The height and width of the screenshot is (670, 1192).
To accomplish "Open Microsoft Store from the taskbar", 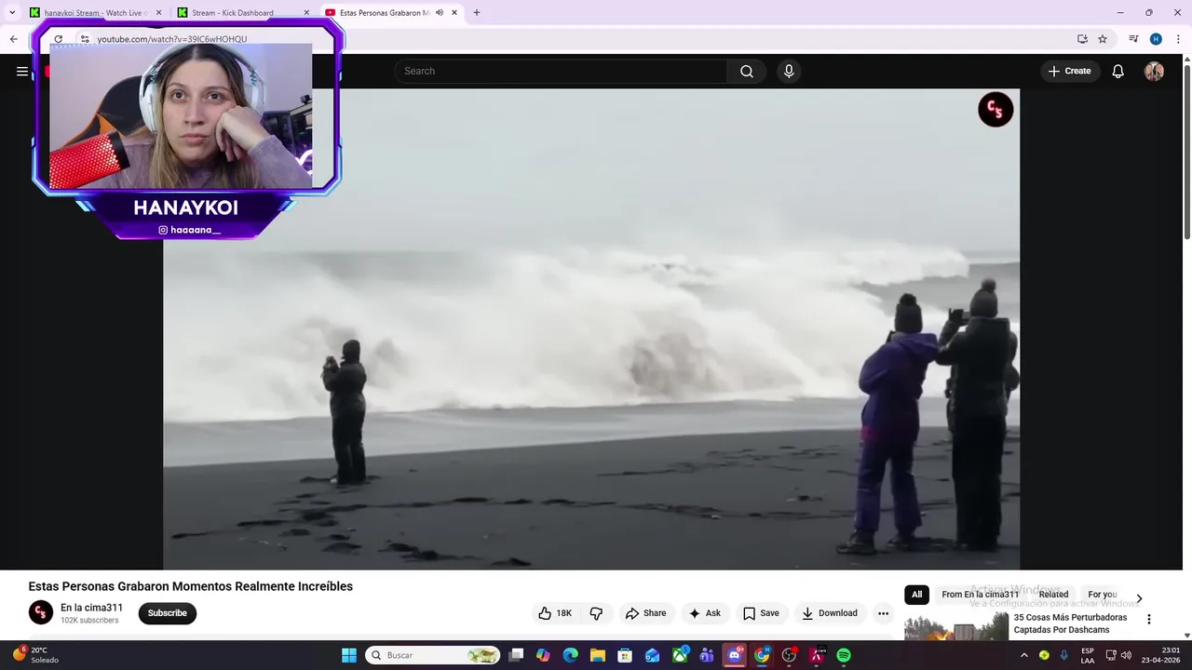I will click(626, 655).
